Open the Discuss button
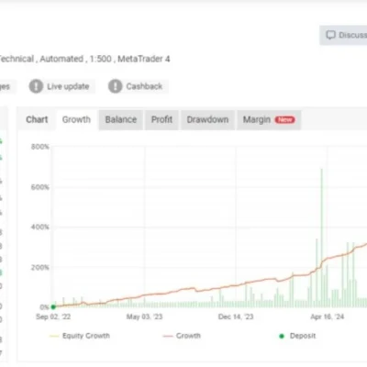 tap(343, 35)
